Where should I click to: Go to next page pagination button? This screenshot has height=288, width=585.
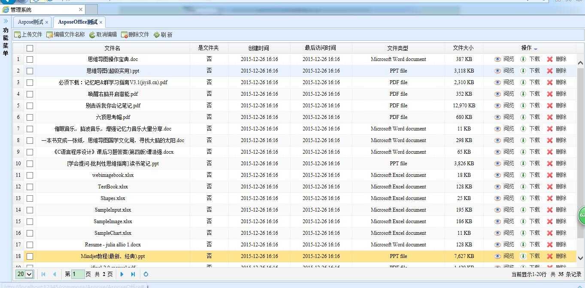tap(122, 274)
